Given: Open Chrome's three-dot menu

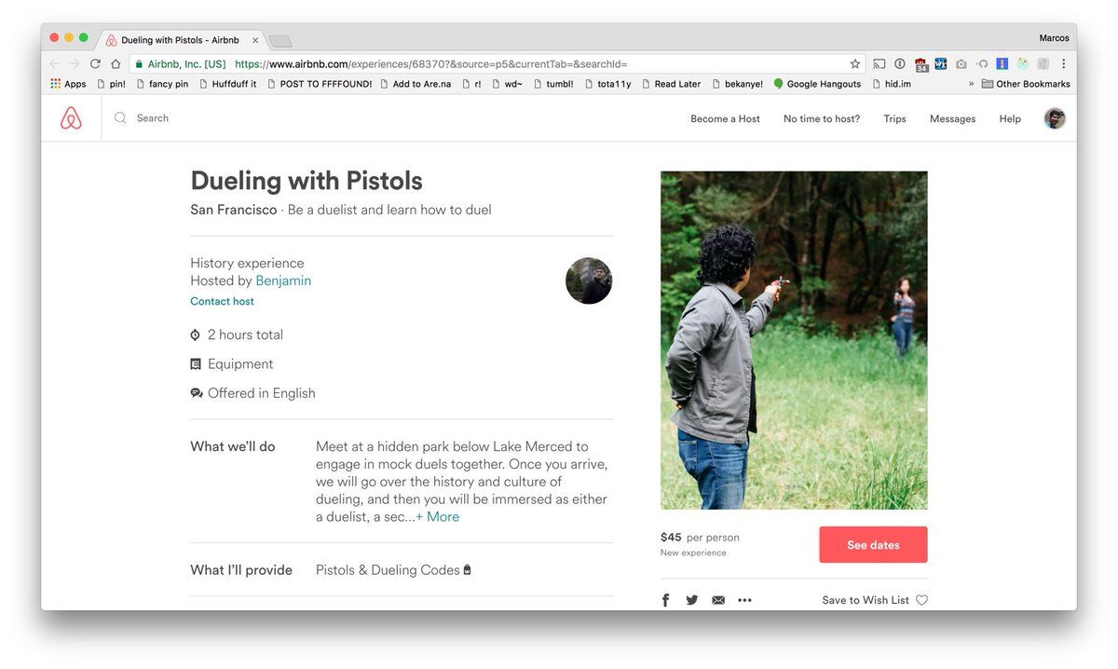Looking at the screenshot, I should 1064,64.
